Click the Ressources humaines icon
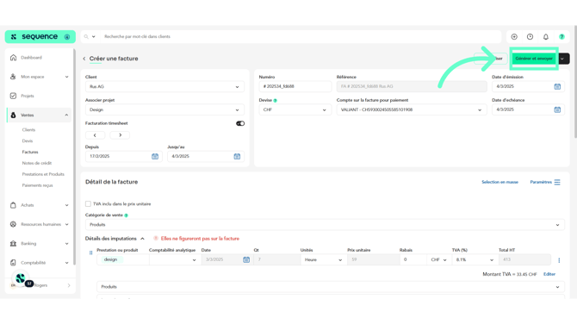Image resolution: width=577 pixels, height=324 pixels. tap(13, 224)
